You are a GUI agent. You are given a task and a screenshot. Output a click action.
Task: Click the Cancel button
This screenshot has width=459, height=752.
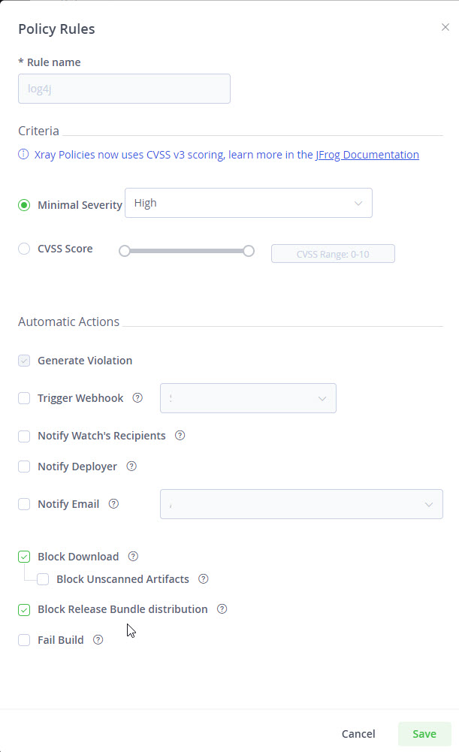tap(358, 734)
